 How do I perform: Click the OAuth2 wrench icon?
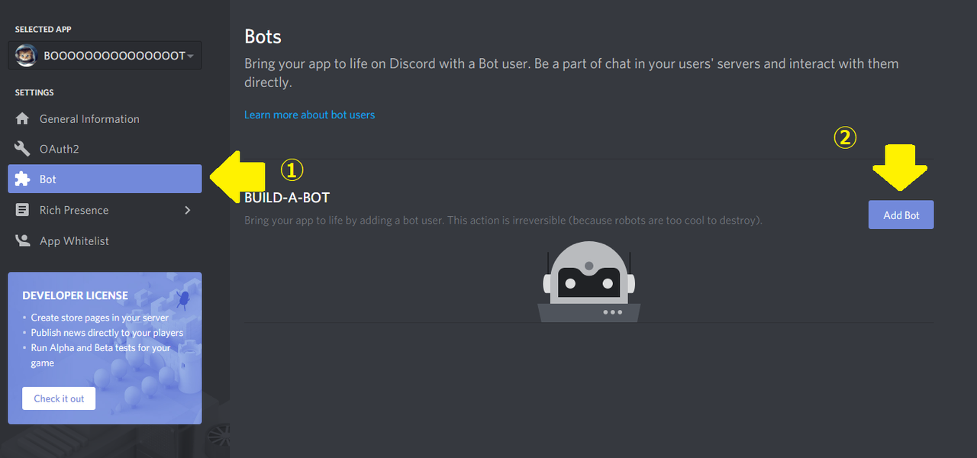click(x=23, y=149)
